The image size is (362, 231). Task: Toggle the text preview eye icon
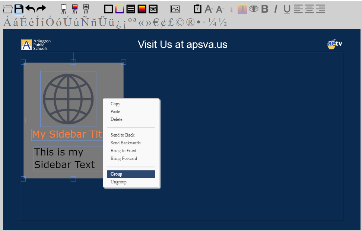pos(254,9)
